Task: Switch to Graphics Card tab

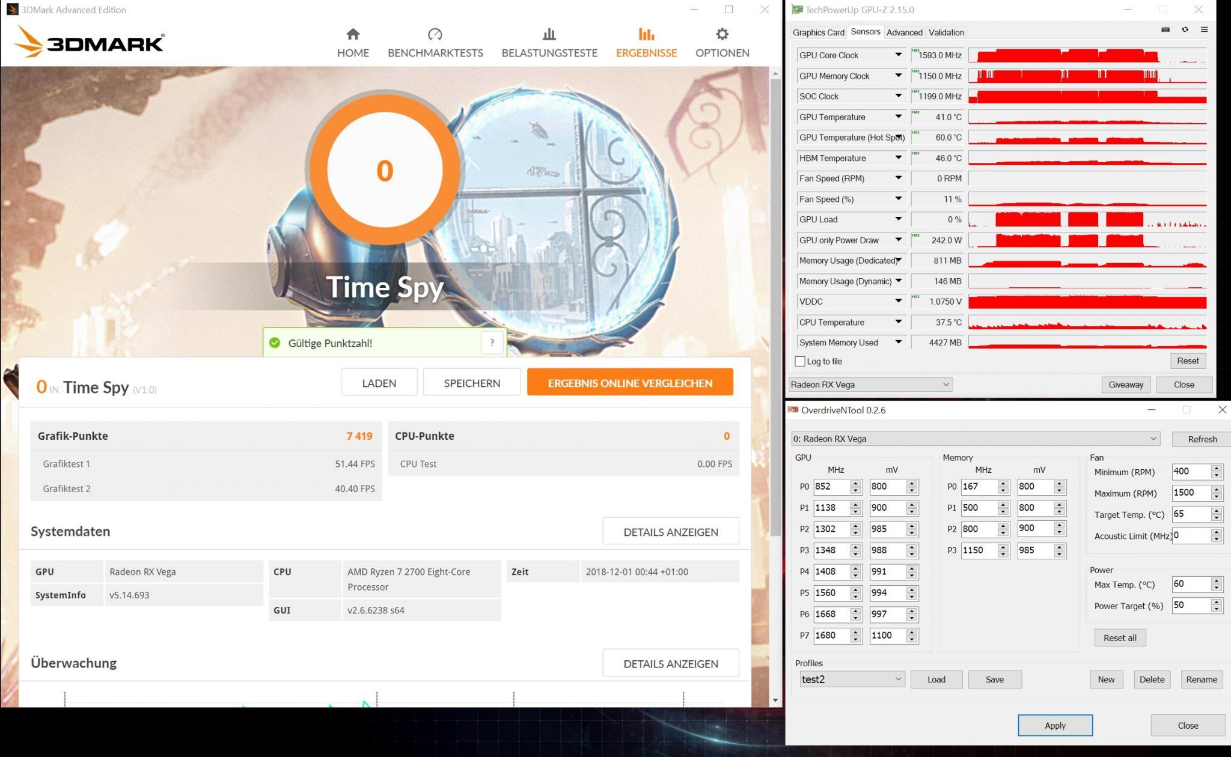Action: pyautogui.click(x=818, y=32)
